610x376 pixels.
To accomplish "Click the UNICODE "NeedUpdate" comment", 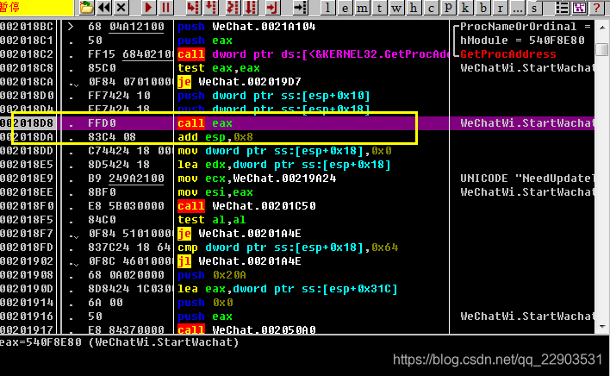I will coord(527,179).
